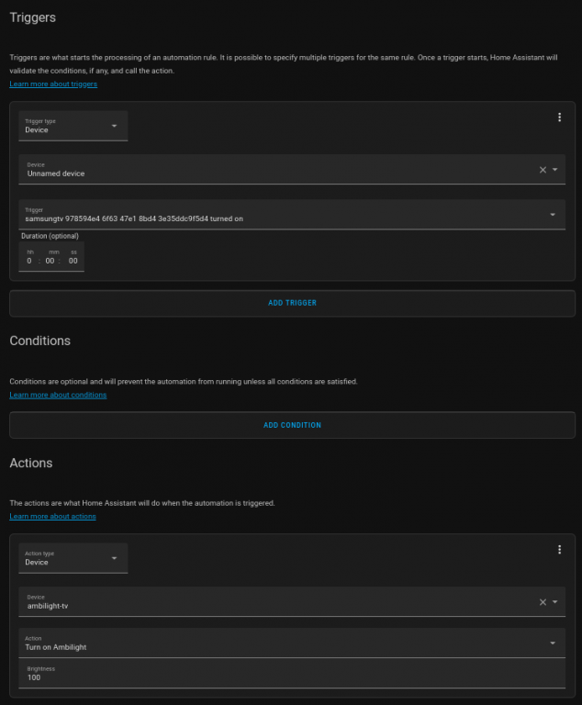The image size is (582, 705).
Task: Click the Add Condition button
Action: coord(292,425)
